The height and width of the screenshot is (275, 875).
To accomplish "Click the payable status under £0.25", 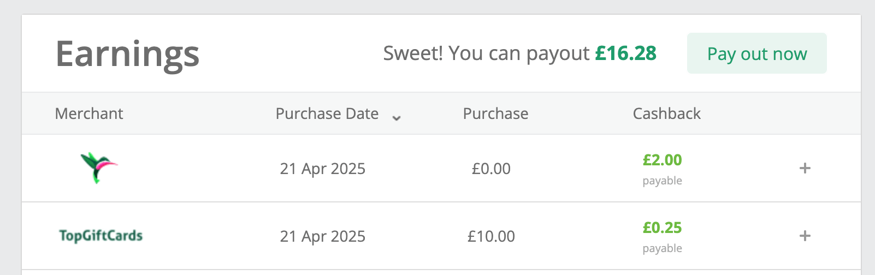I will [663, 249].
